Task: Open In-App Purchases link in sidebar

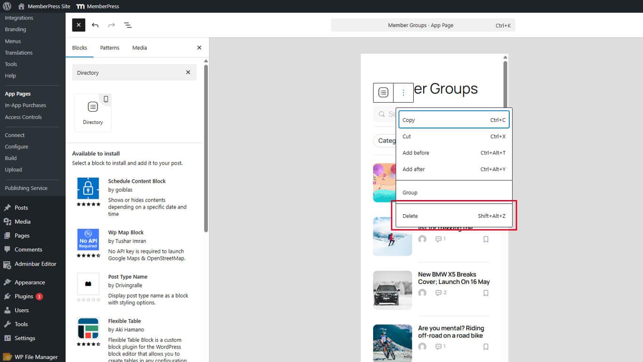Action: pos(25,105)
